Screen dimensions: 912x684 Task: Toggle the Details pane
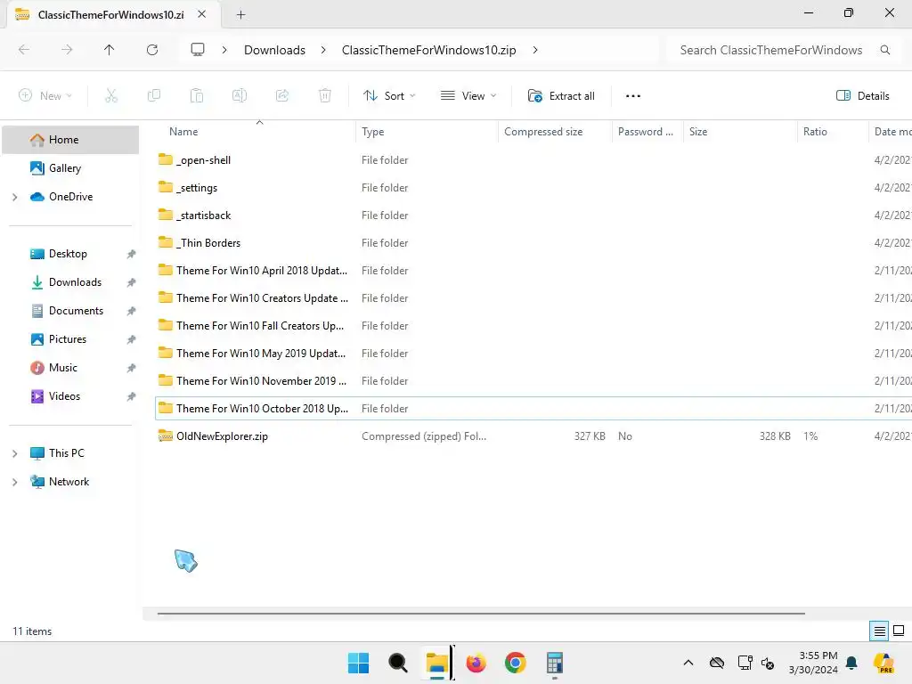click(862, 96)
